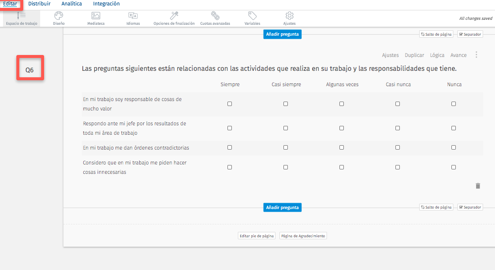Delete question with trash icon

pos(478,186)
